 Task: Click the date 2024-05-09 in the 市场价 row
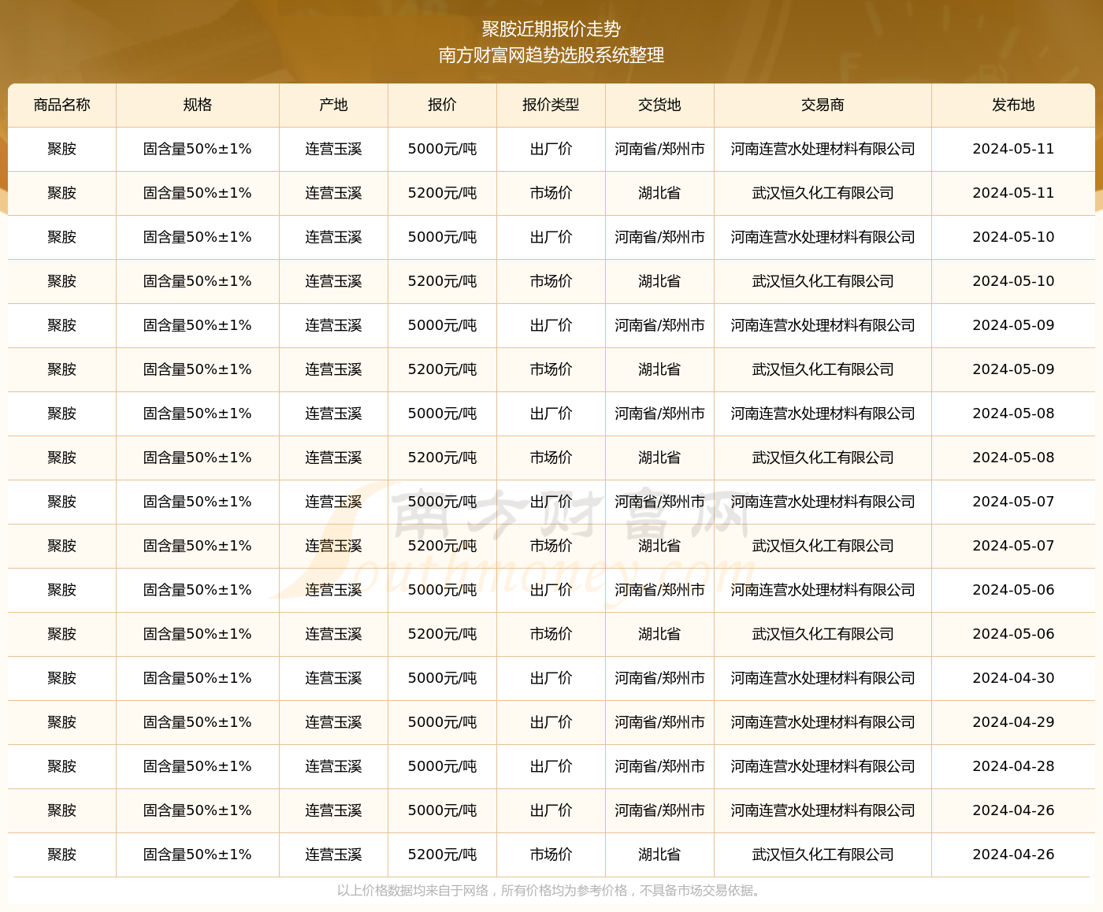pyautogui.click(x=1013, y=369)
